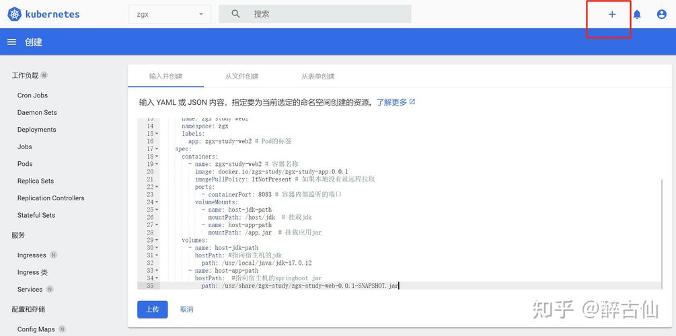Open Pods in sidebar
676x336 pixels.
pyautogui.click(x=25, y=164)
